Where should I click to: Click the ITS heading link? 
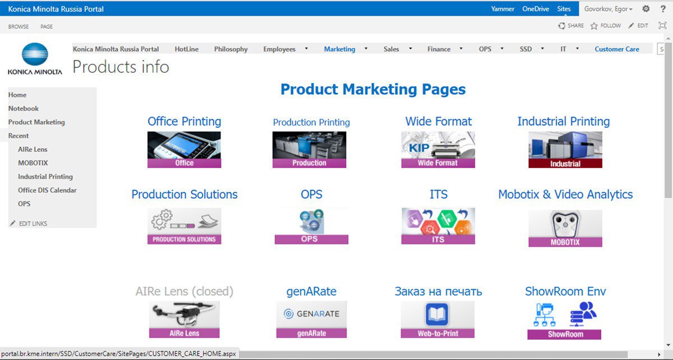[439, 194]
